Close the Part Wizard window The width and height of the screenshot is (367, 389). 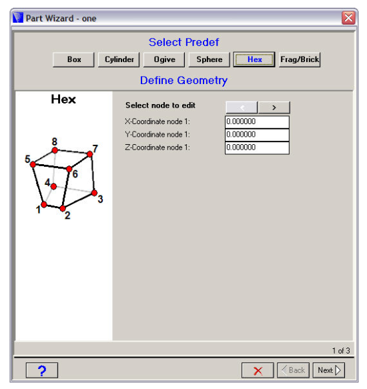tap(348, 18)
